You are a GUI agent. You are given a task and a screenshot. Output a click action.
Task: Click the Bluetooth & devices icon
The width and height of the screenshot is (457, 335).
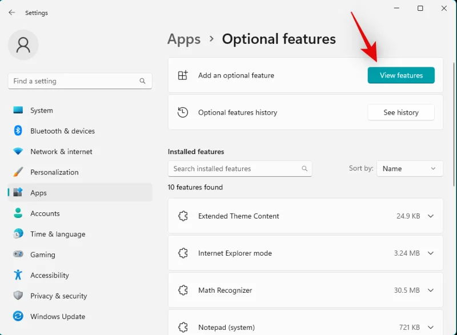click(18, 131)
